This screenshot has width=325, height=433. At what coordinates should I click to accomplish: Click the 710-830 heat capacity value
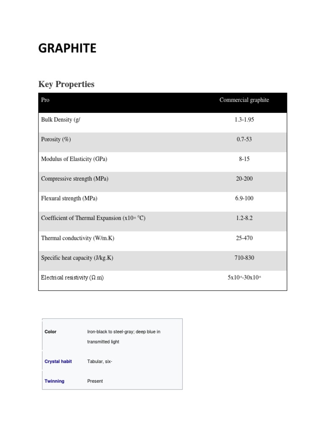tap(244, 258)
